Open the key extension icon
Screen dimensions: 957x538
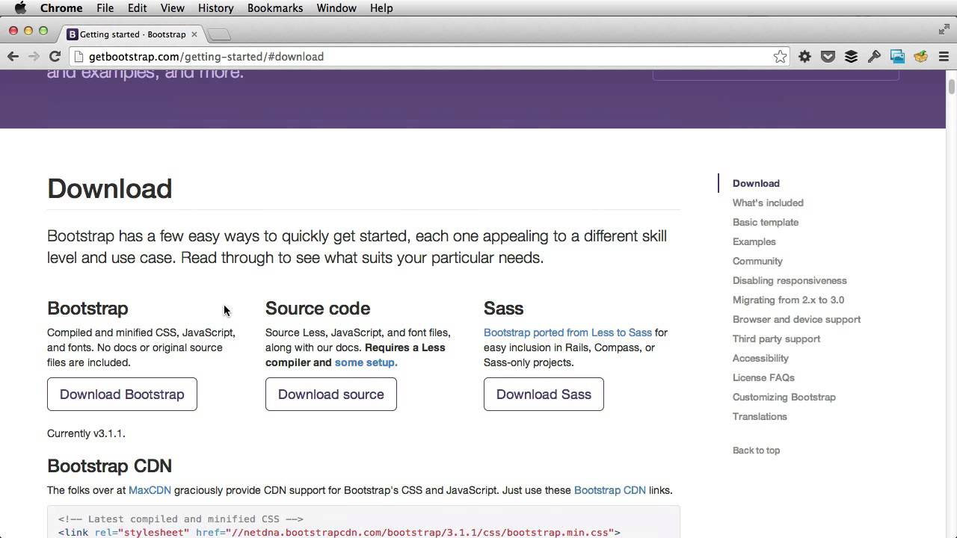874,57
